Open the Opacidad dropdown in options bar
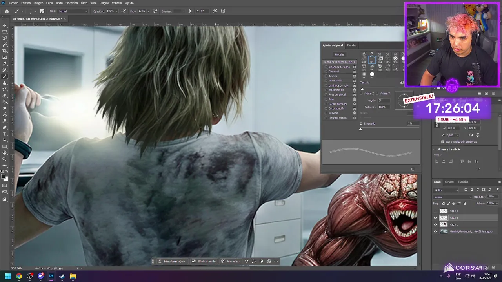The width and height of the screenshot is (502, 282). 116,11
